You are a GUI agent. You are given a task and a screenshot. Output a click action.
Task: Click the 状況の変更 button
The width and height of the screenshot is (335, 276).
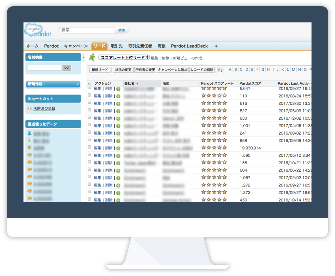[123, 70]
